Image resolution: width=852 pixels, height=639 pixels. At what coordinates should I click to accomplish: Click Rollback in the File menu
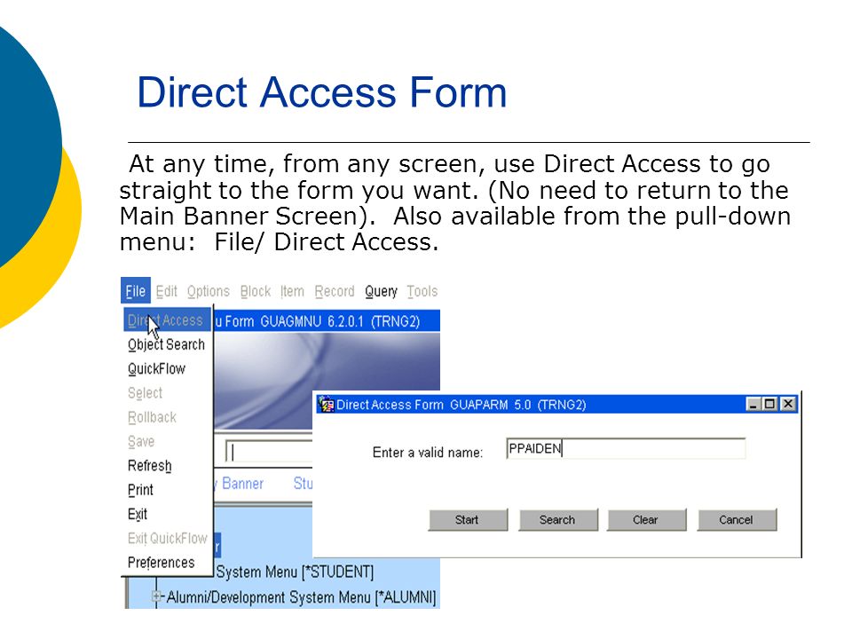point(152,417)
